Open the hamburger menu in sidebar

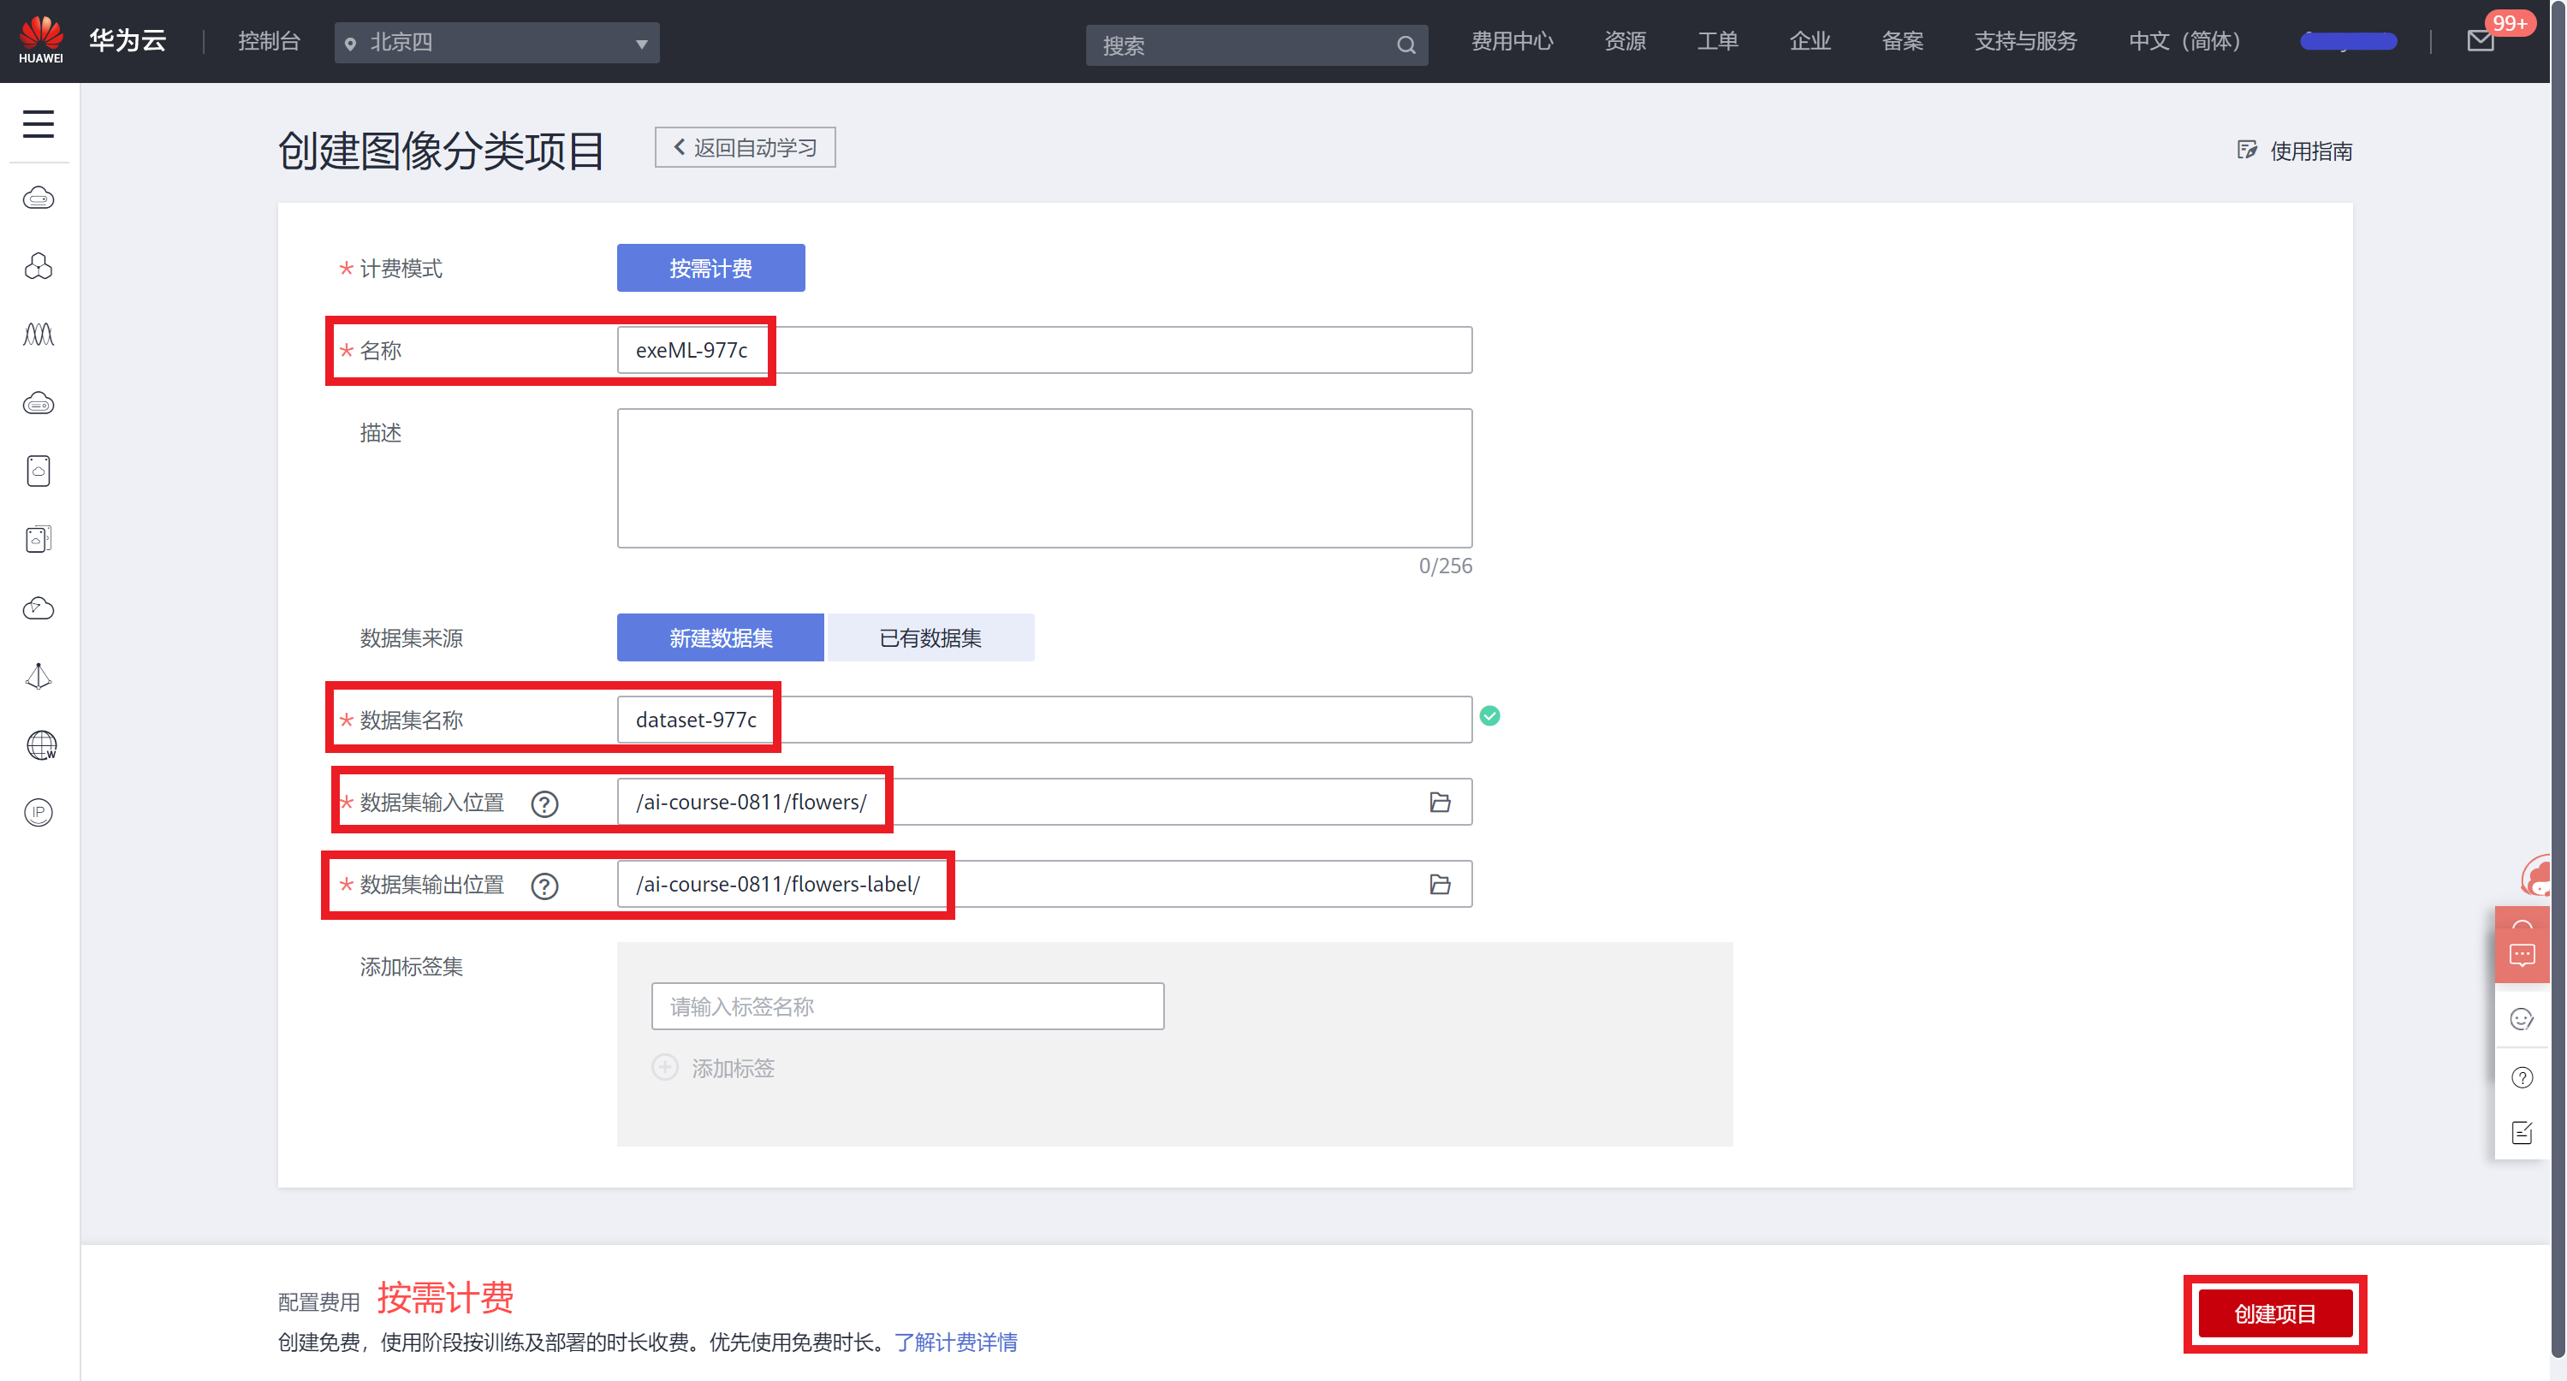tap(38, 123)
